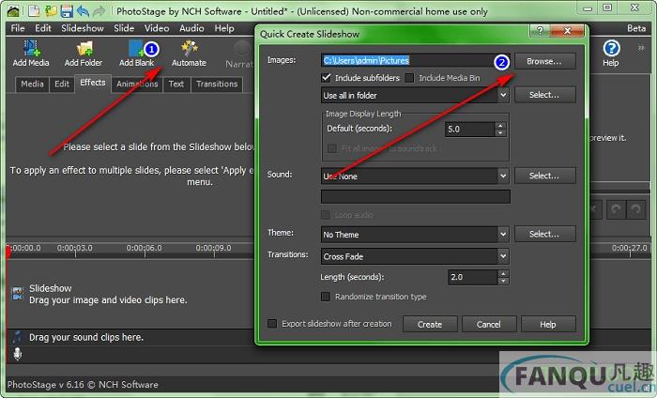Increase transition Length seconds spinner

[x=503, y=273]
